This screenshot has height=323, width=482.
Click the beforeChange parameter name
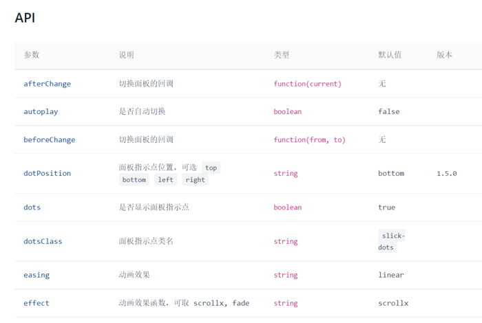click(x=50, y=140)
